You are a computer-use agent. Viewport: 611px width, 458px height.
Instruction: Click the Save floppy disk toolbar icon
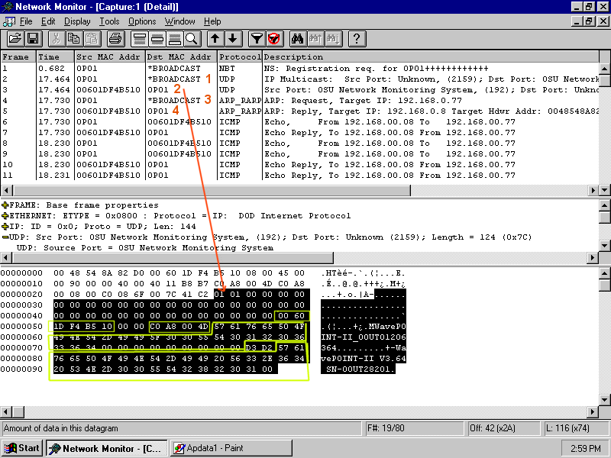33,39
